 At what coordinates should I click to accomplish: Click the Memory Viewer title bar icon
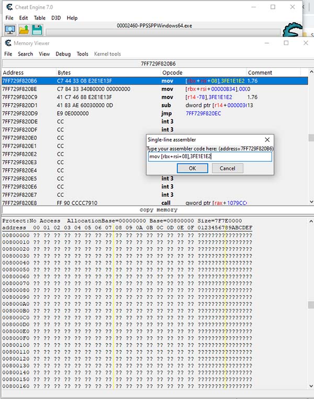tap(8, 43)
